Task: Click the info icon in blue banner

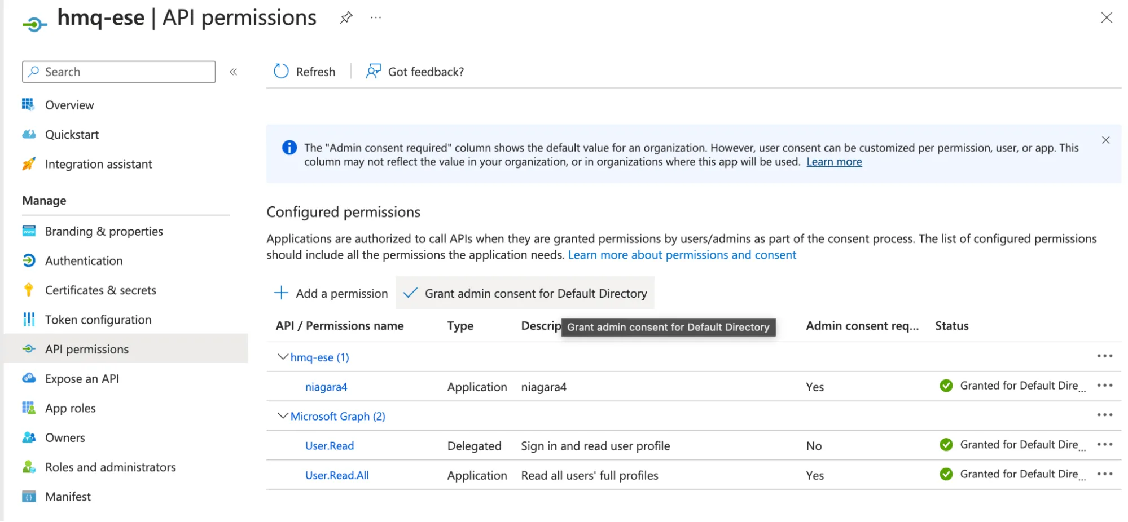Action: coord(289,148)
